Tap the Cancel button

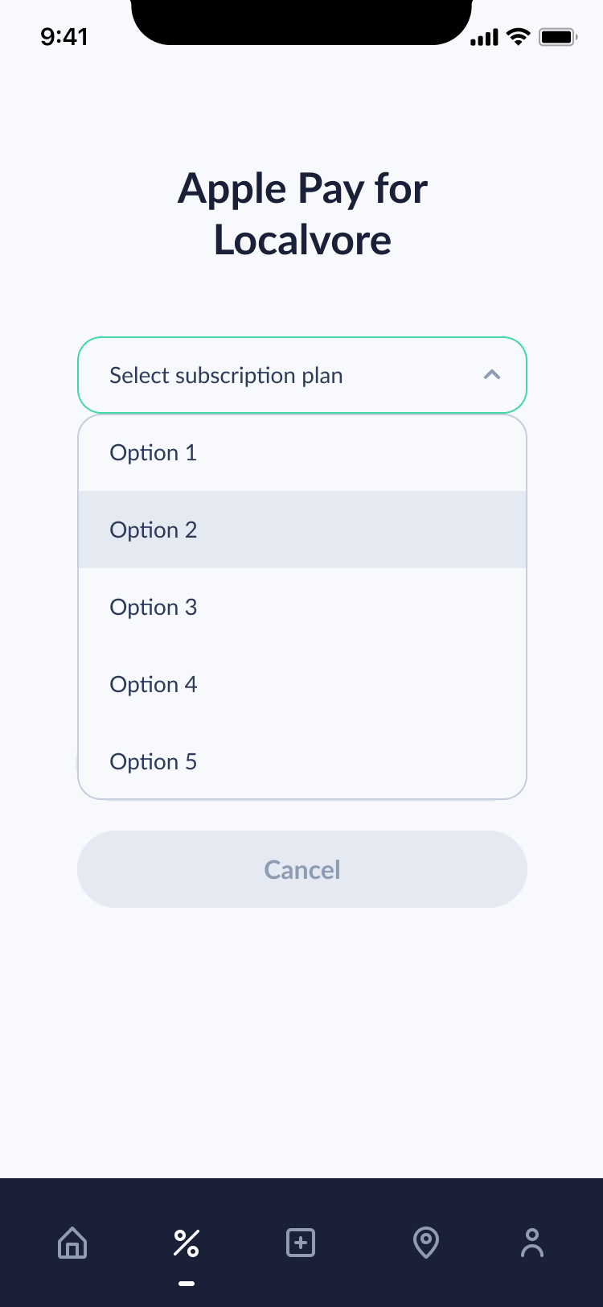302,869
